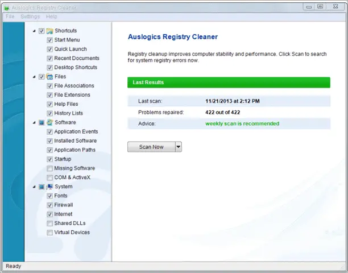Uncheck File Associations checkbox

[x=49, y=86]
